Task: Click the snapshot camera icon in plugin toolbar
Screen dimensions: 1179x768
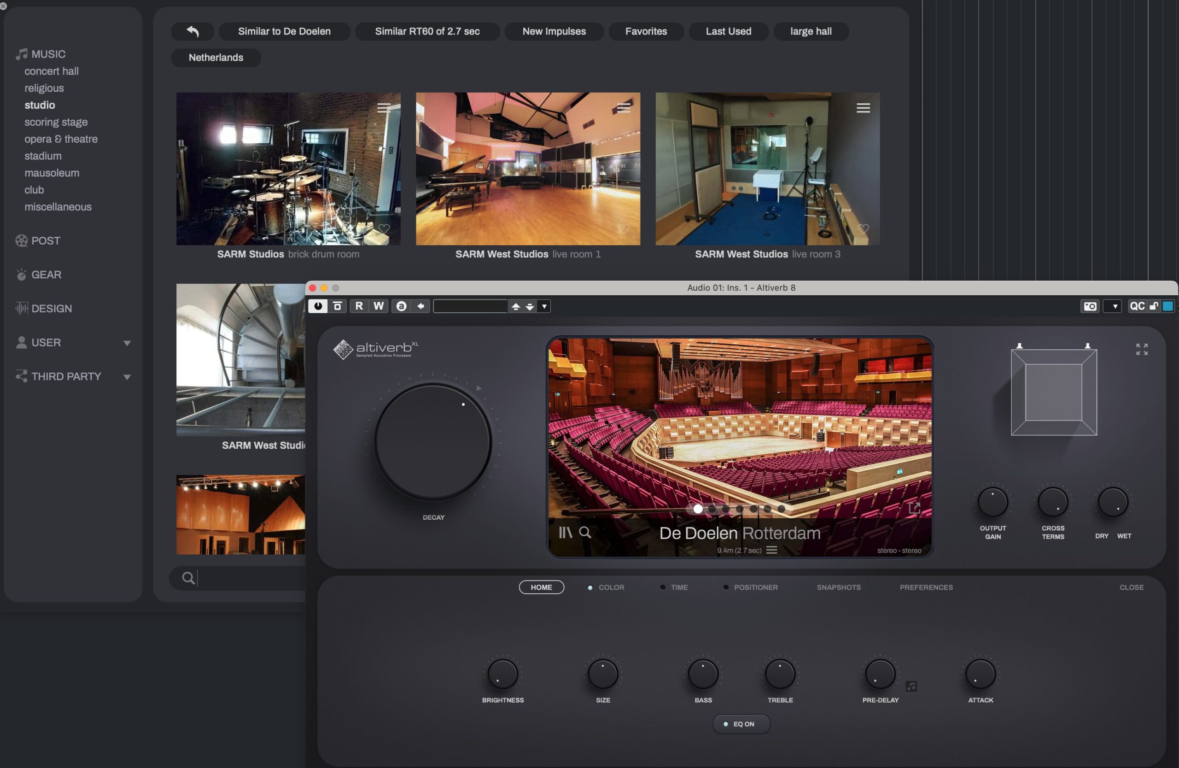Action: tap(1089, 306)
